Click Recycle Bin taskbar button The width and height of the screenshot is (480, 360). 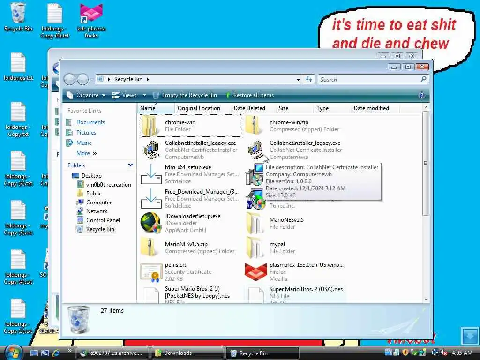coord(262,353)
